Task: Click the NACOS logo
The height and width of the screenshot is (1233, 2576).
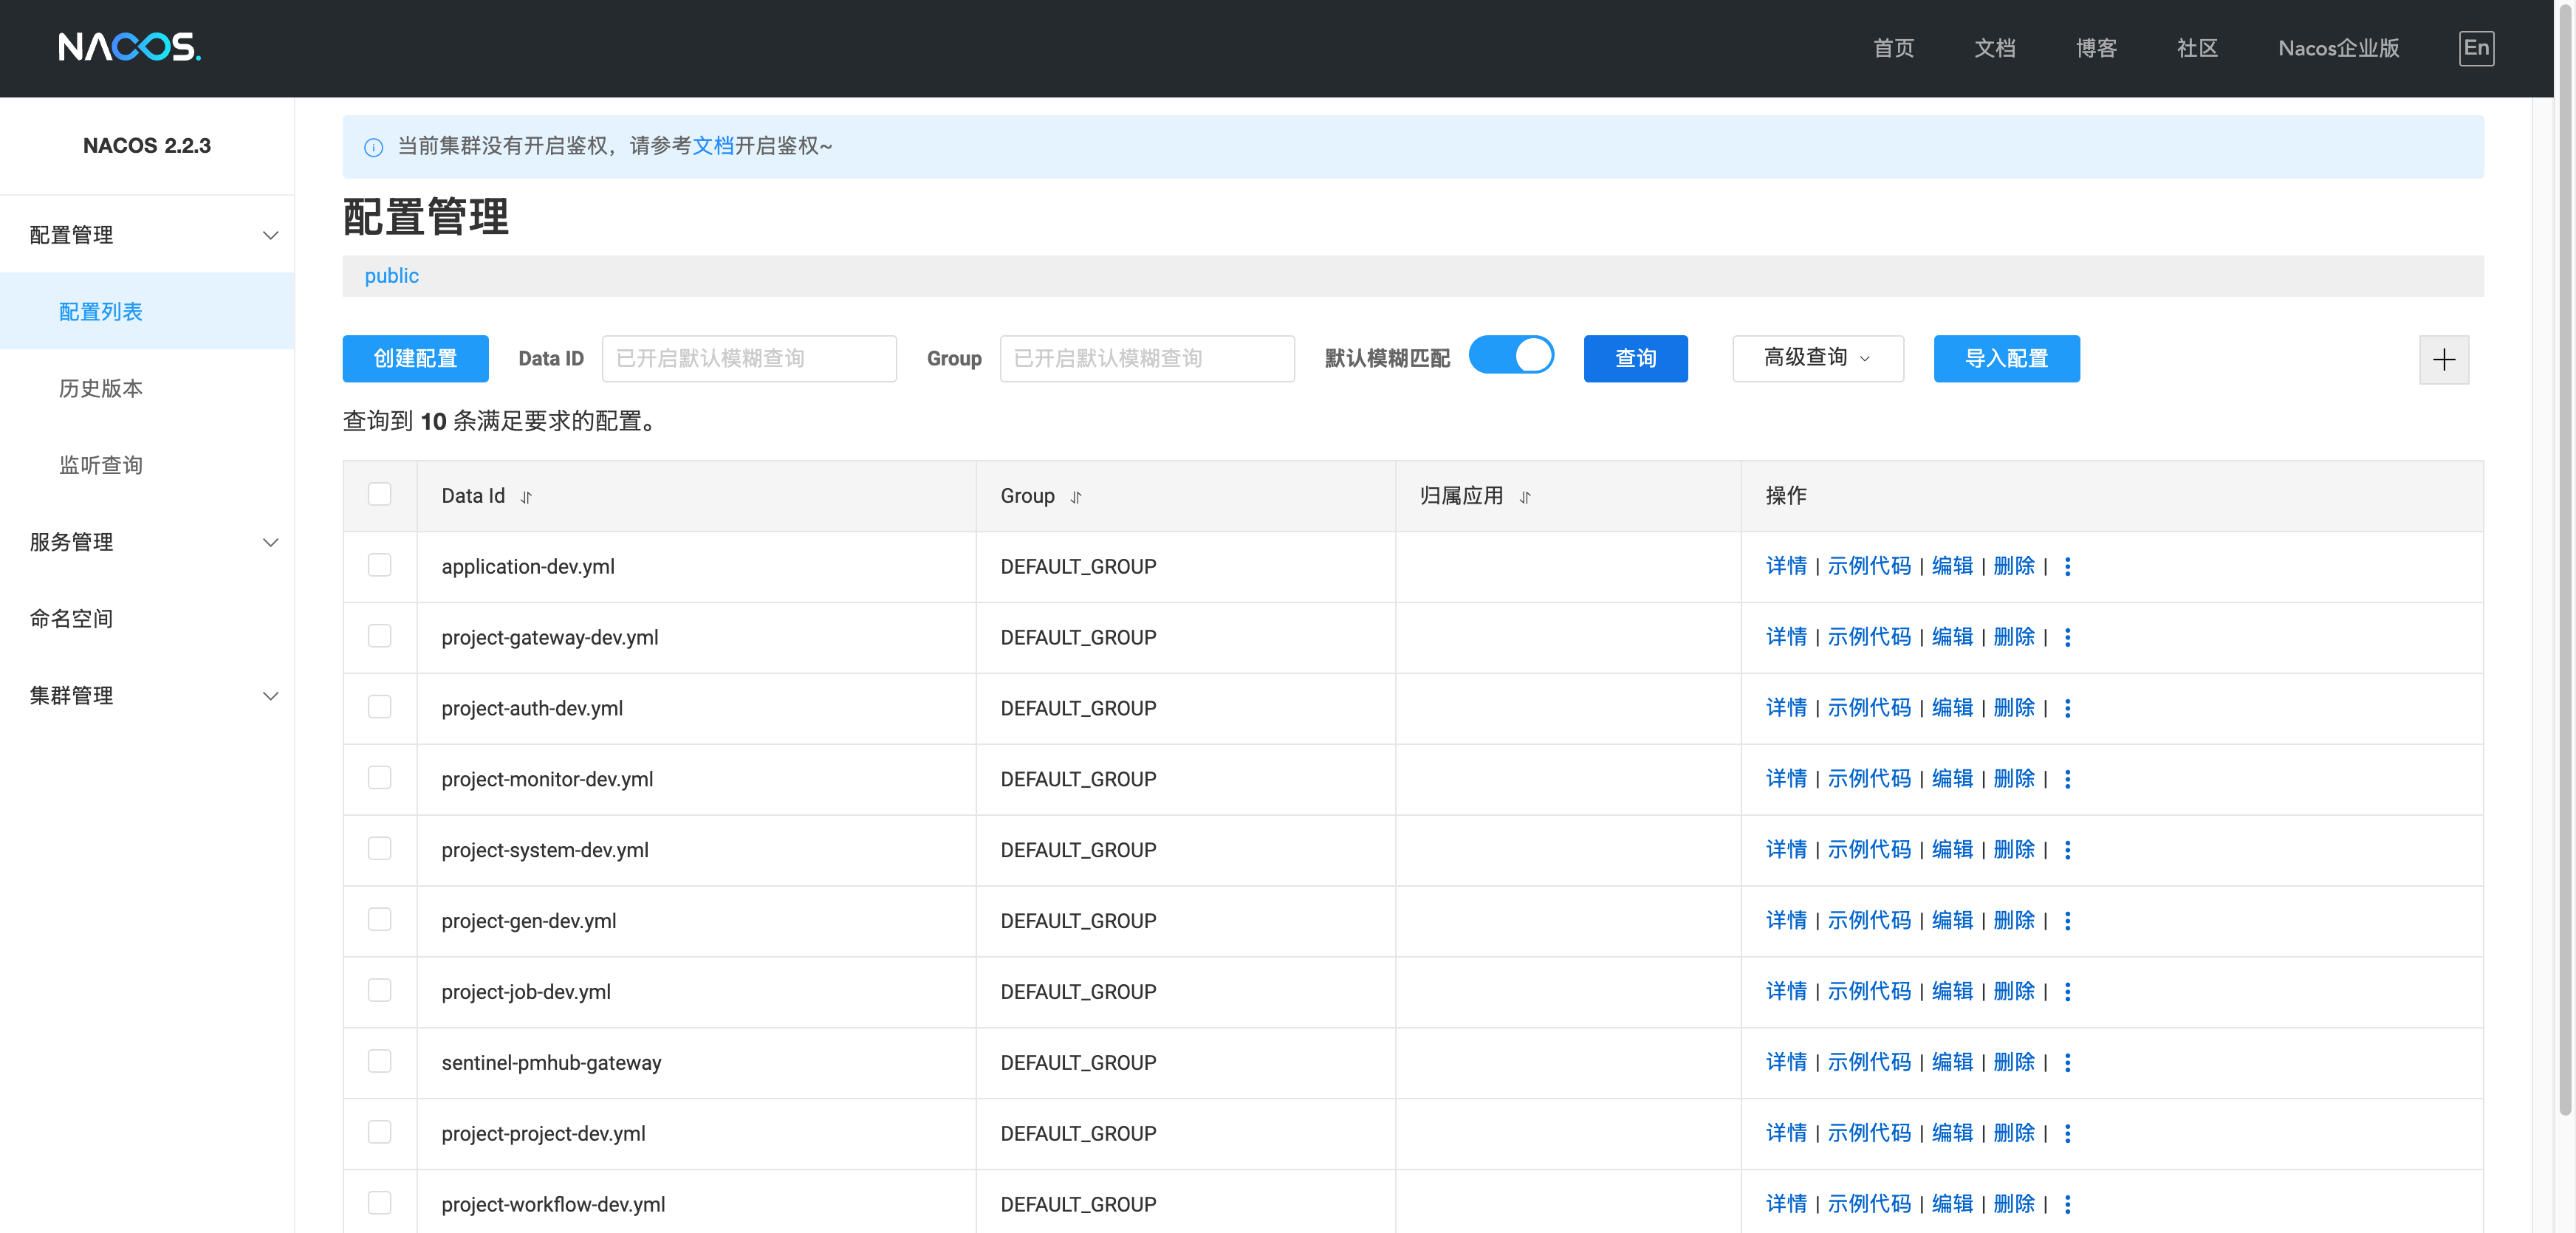Action: tap(129, 47)
